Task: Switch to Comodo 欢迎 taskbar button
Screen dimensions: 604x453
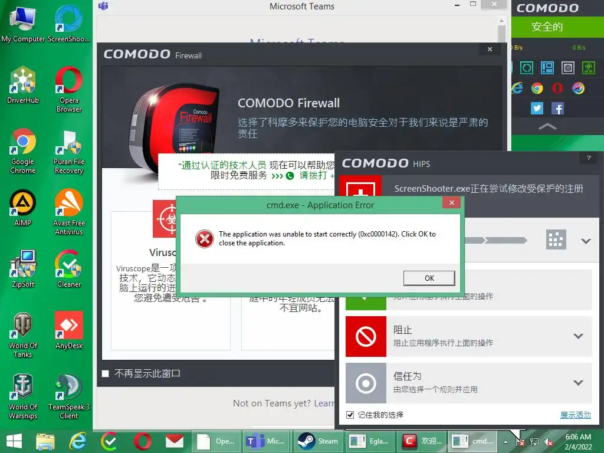Action: [x=422, y=441]
